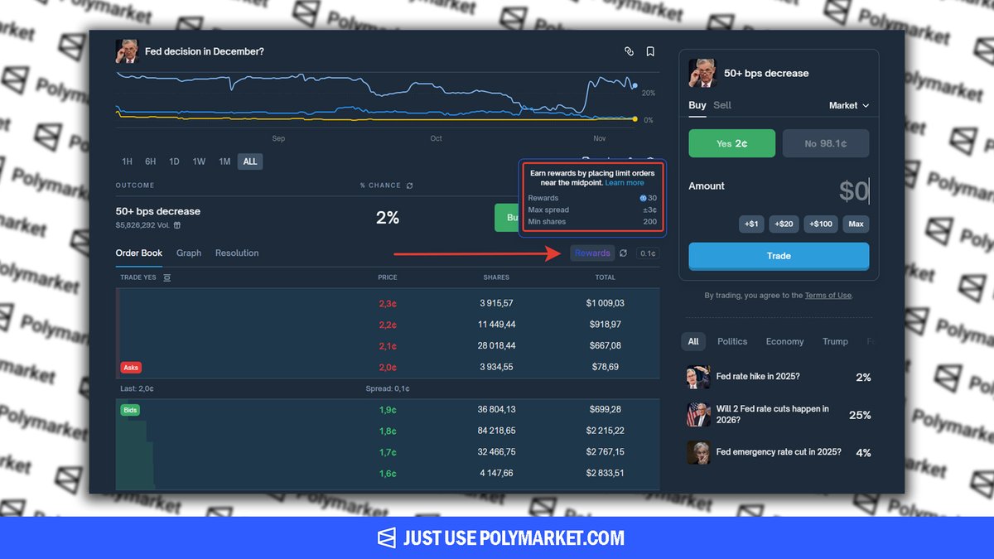
Task: Click the Min shares 200 row
Action: 592,222
